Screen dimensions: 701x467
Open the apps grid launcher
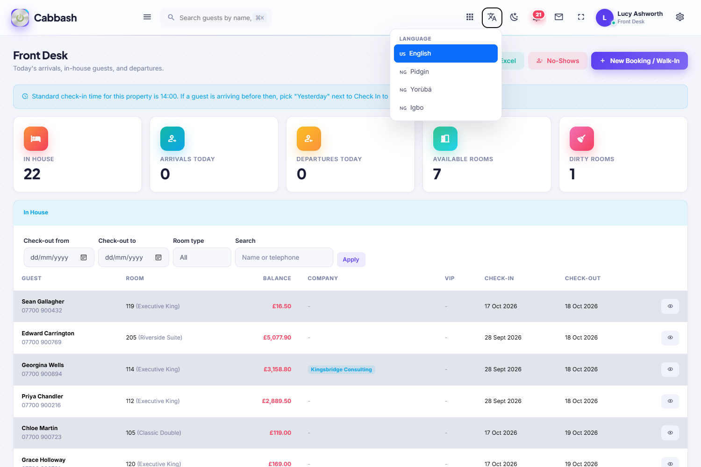470,17
